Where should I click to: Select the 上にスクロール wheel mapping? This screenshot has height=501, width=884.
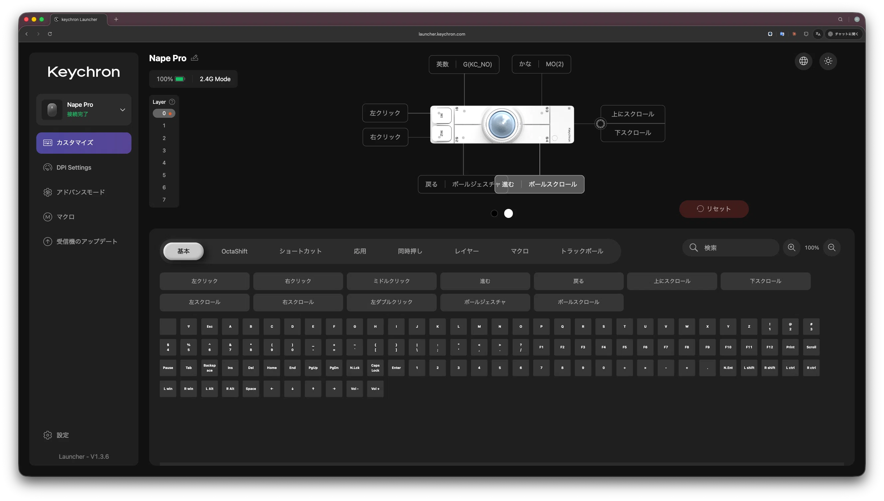tap(633, 114)
